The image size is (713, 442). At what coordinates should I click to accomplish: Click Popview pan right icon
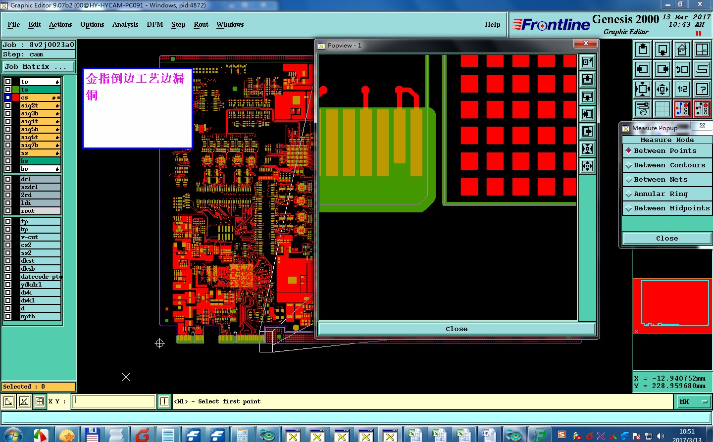point(587,131)
